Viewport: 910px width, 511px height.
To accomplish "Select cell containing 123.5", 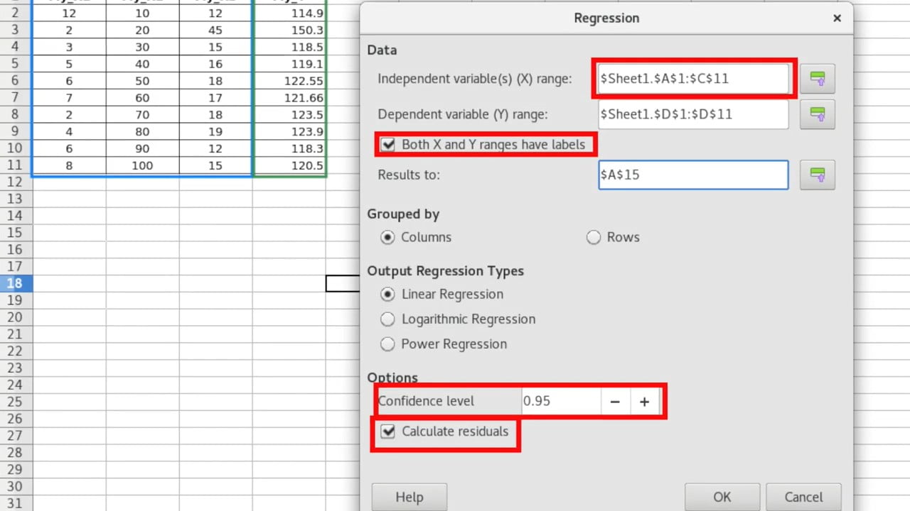I will [289, 115].
